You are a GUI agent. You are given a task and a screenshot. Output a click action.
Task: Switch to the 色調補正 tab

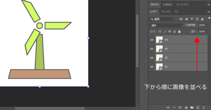pos(168,5)
